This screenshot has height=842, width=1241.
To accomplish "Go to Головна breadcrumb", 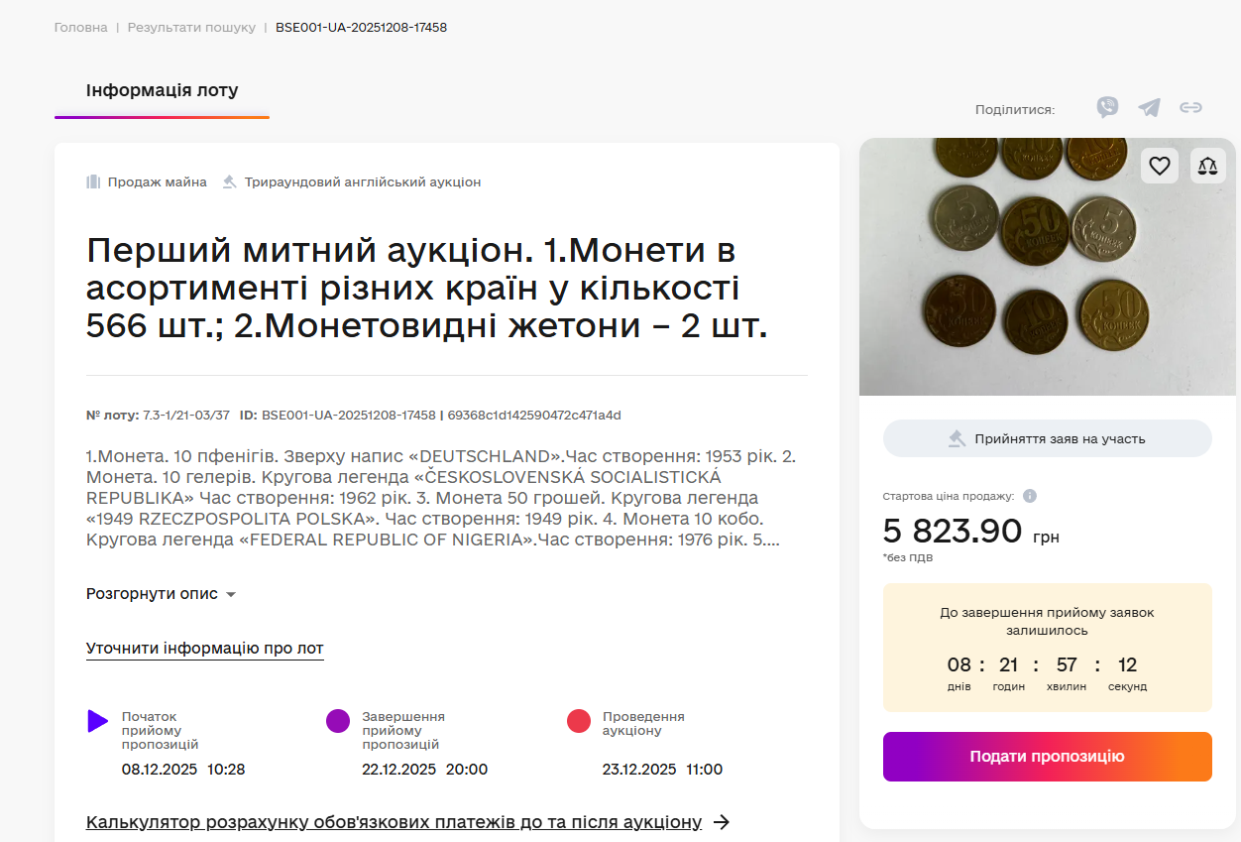I will pyautogui.click(x=81, y=28).
